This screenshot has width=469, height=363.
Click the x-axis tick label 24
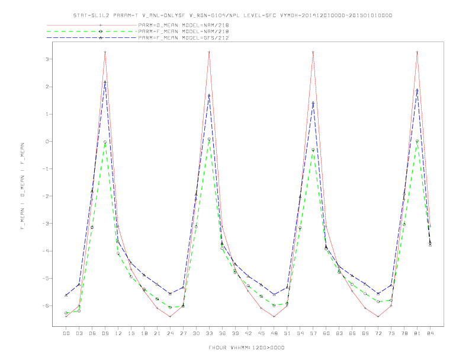(170, 333)
